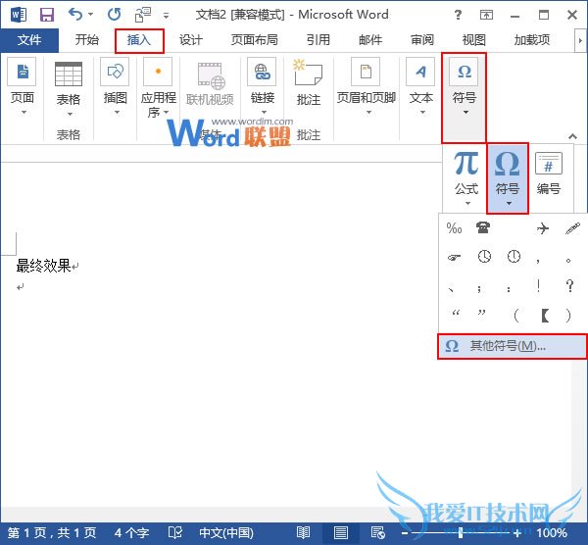Click the proofing/spell check status icon
The width and height of the screenshot is (588, 545).
pos(175,532)
